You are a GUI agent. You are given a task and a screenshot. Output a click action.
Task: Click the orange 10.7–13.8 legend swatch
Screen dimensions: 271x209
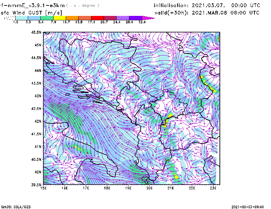[x=72, y=18]
